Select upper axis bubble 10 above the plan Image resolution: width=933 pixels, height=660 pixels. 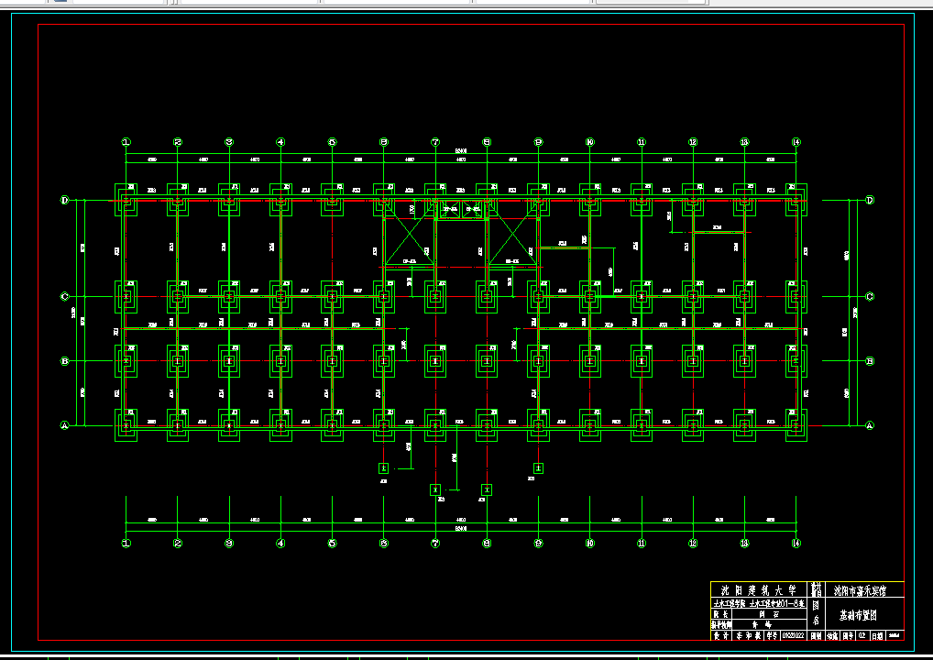click(589, 142)
